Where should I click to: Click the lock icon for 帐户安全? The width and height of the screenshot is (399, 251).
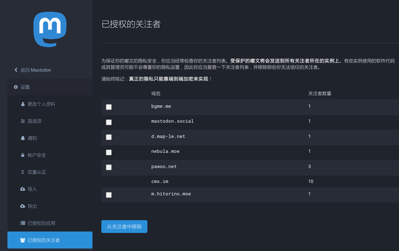click(23, 155)
